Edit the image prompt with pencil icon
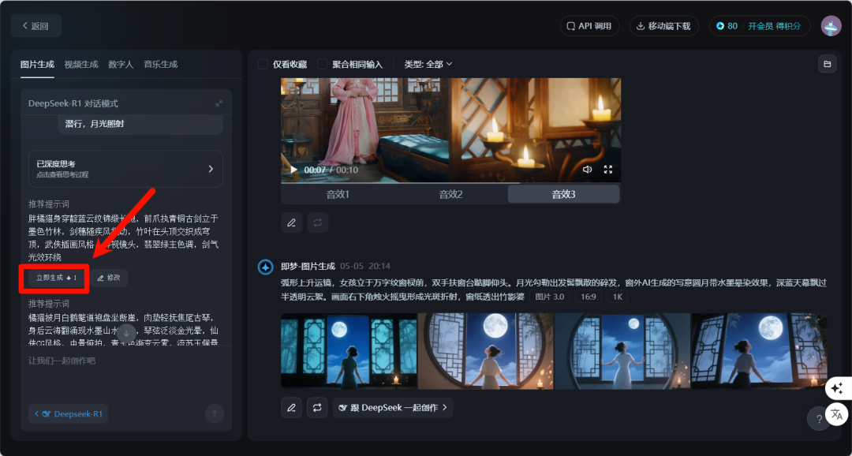 coord(291,407)
